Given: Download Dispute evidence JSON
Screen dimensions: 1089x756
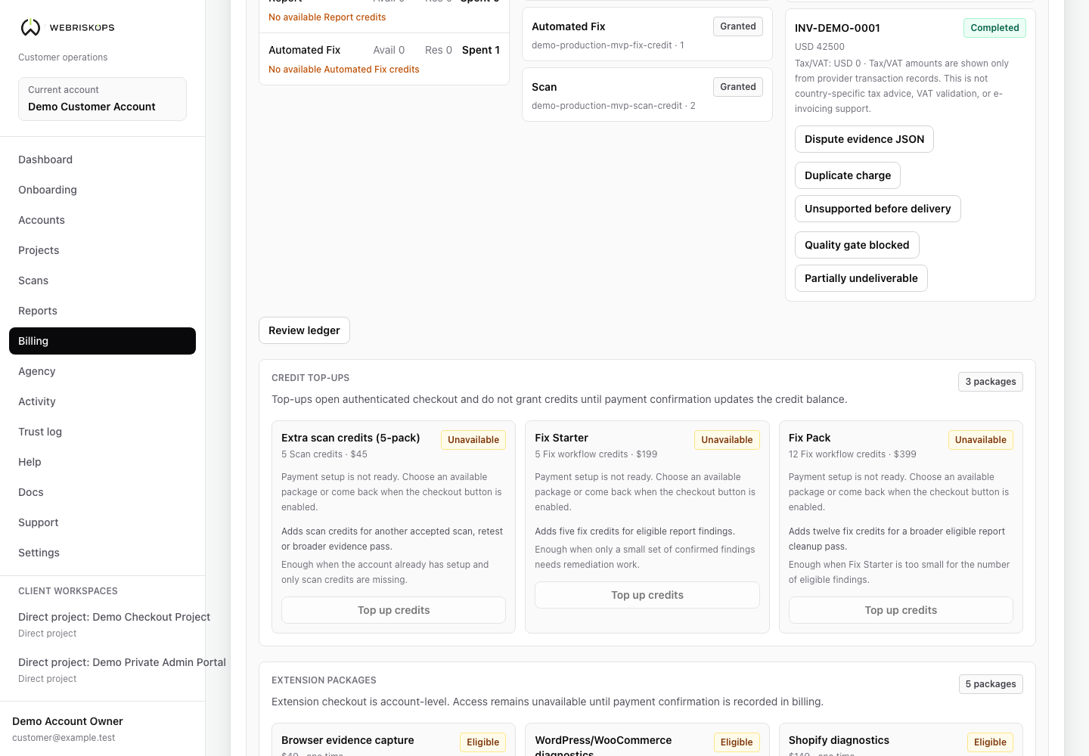Looking at the screenshot, I should click(x=864, y=139).
